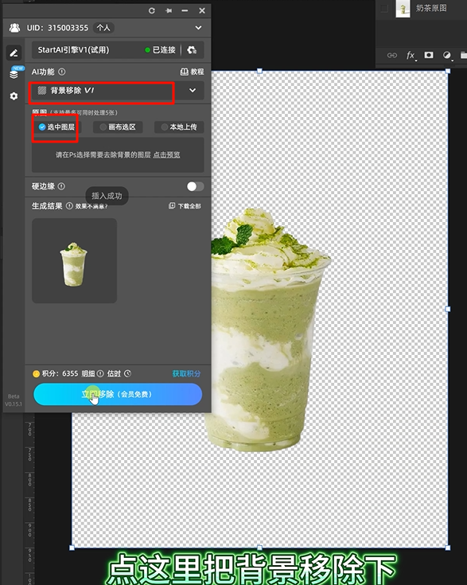Select the 画布选区 radio option
Image resolution: width=467 pixels, height=585 pixels.
pyautogui.click(x=118, y=127)
